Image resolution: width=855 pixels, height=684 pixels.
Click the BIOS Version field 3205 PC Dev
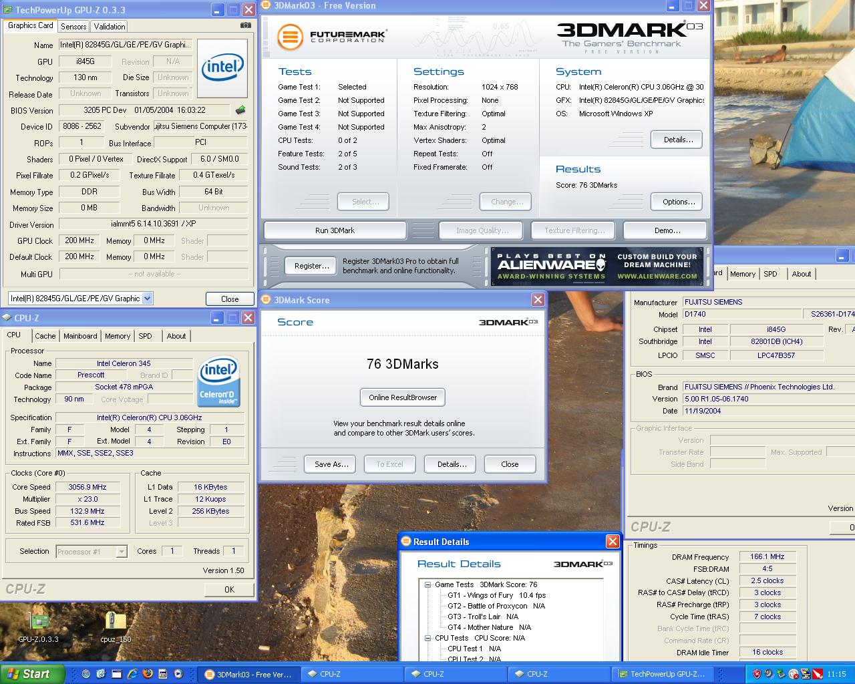pos(146,110)
